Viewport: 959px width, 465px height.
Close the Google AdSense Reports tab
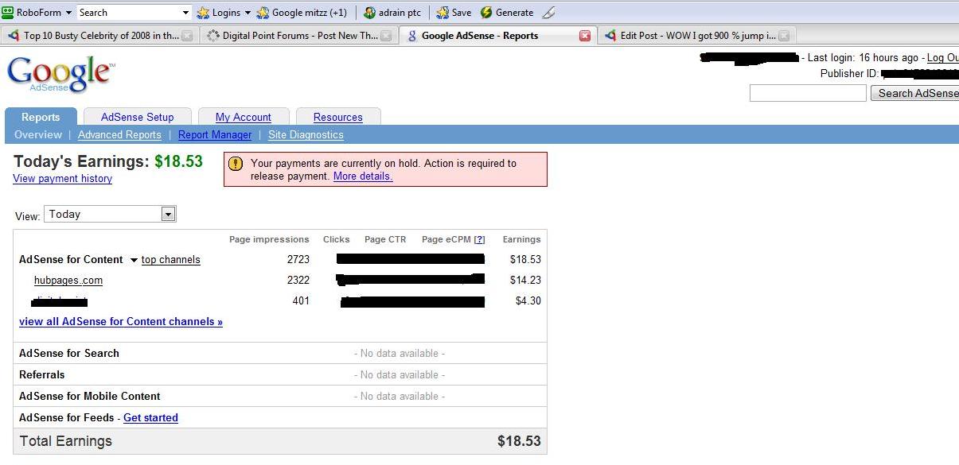585,36
